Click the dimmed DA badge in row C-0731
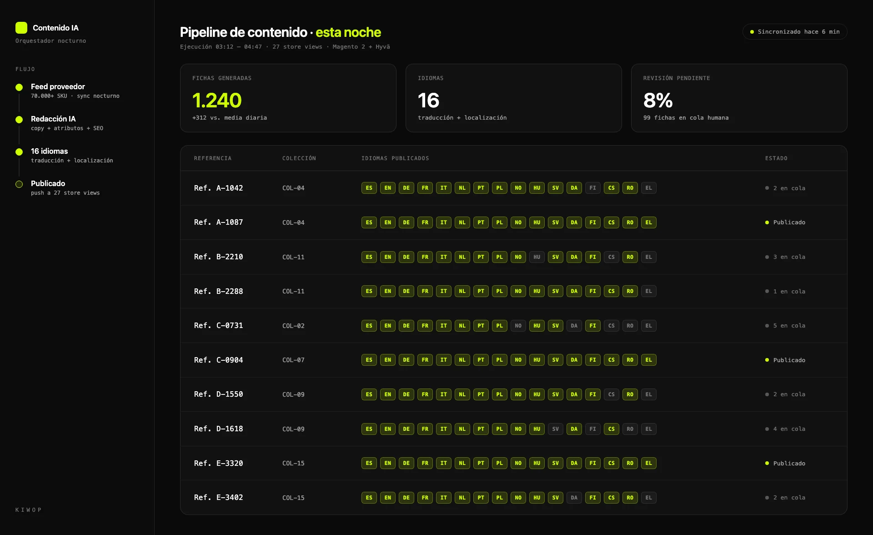The width and height of the screenshot is (873, 535). [574, 326]
